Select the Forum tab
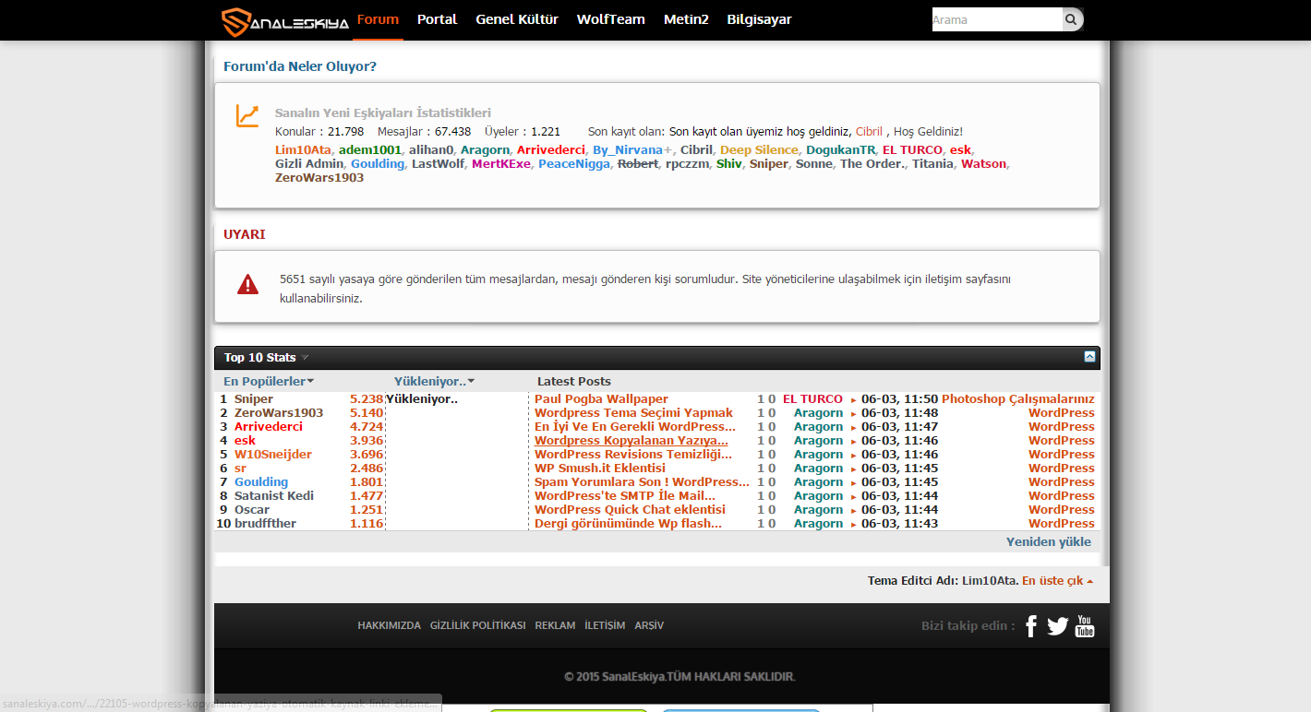 point(378,19)
